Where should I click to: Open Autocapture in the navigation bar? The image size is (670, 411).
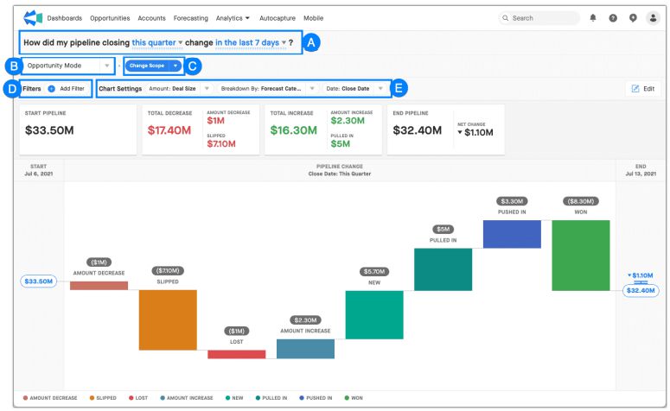tap(278, 18)
